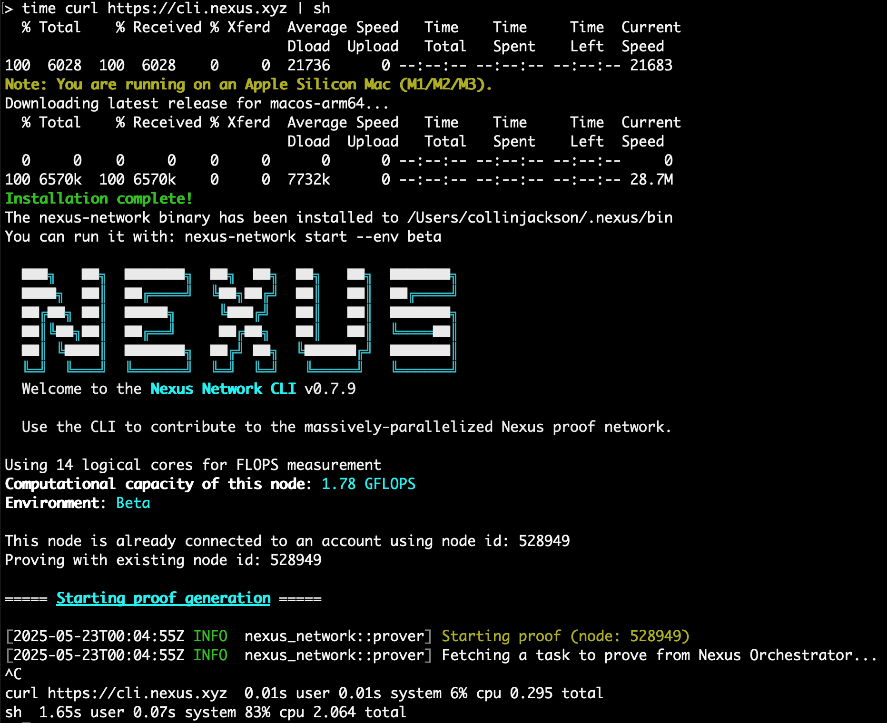Click the cyan 'Beta' environment value

[x=133, y=503]
